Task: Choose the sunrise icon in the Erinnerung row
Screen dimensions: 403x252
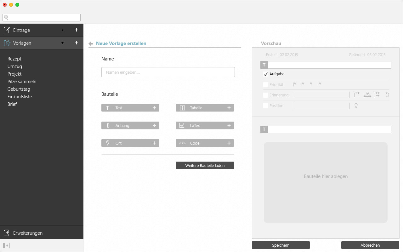Action: pos(367,95)
